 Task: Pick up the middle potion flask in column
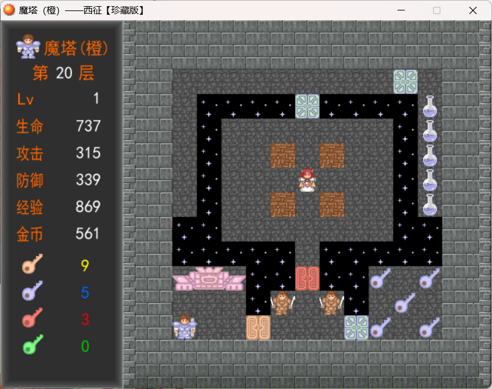(430, 155)
